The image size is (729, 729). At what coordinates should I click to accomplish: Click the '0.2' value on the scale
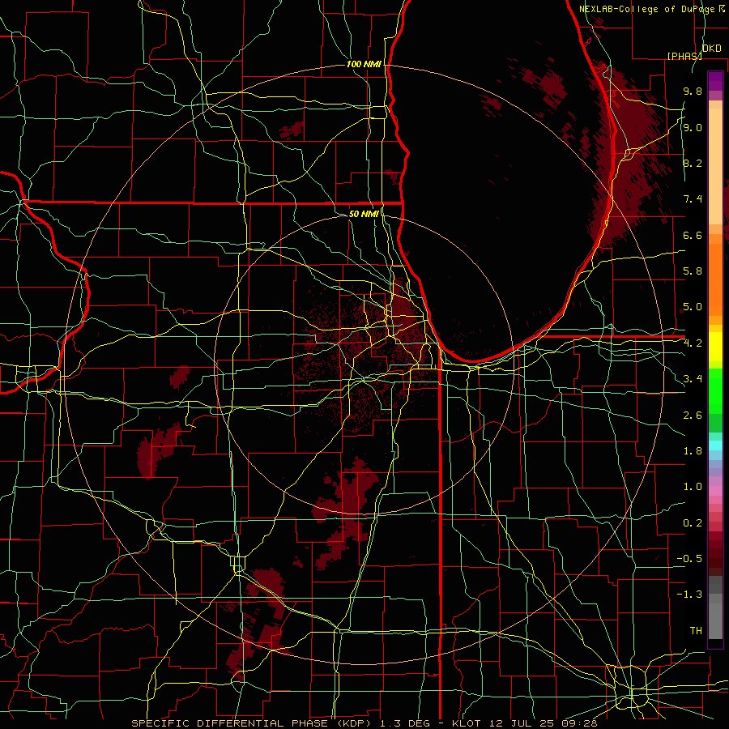[693, 523]
